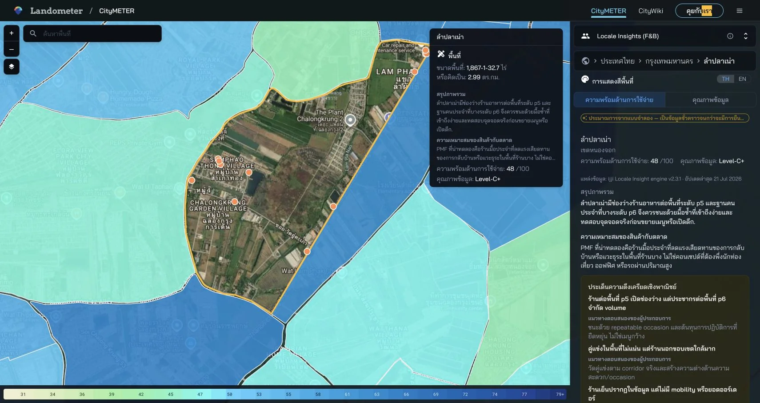Zoom in the map with plus button
This screenshot has width=760, height=403.
[x=12, y=33]
